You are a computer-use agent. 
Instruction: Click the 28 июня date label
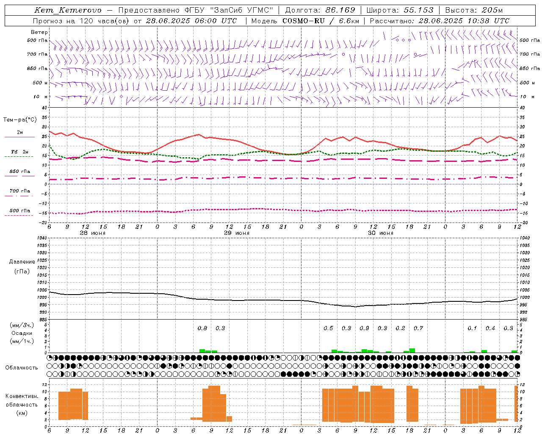93,233
